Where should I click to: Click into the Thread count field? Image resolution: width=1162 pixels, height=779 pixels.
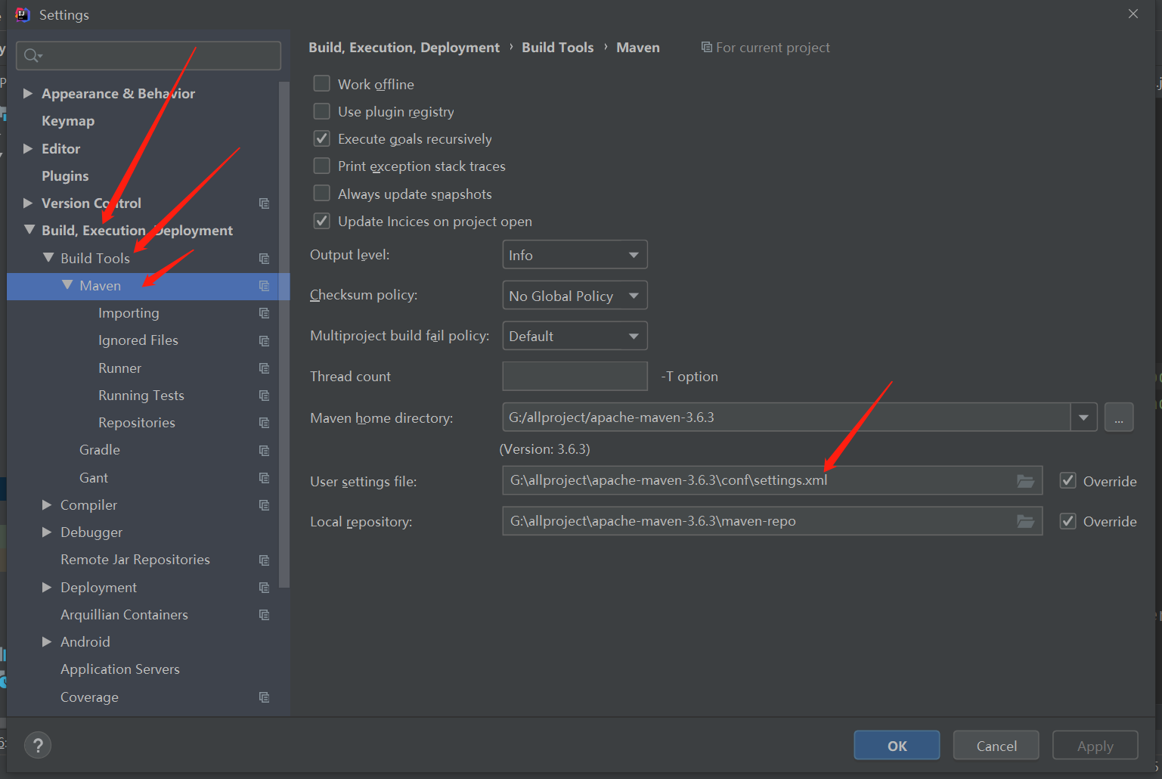[575, 376]
